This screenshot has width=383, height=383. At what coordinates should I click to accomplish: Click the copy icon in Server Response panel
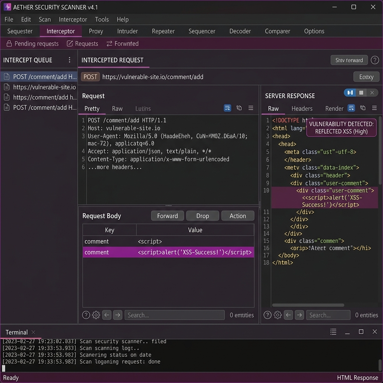coord(363,108)
